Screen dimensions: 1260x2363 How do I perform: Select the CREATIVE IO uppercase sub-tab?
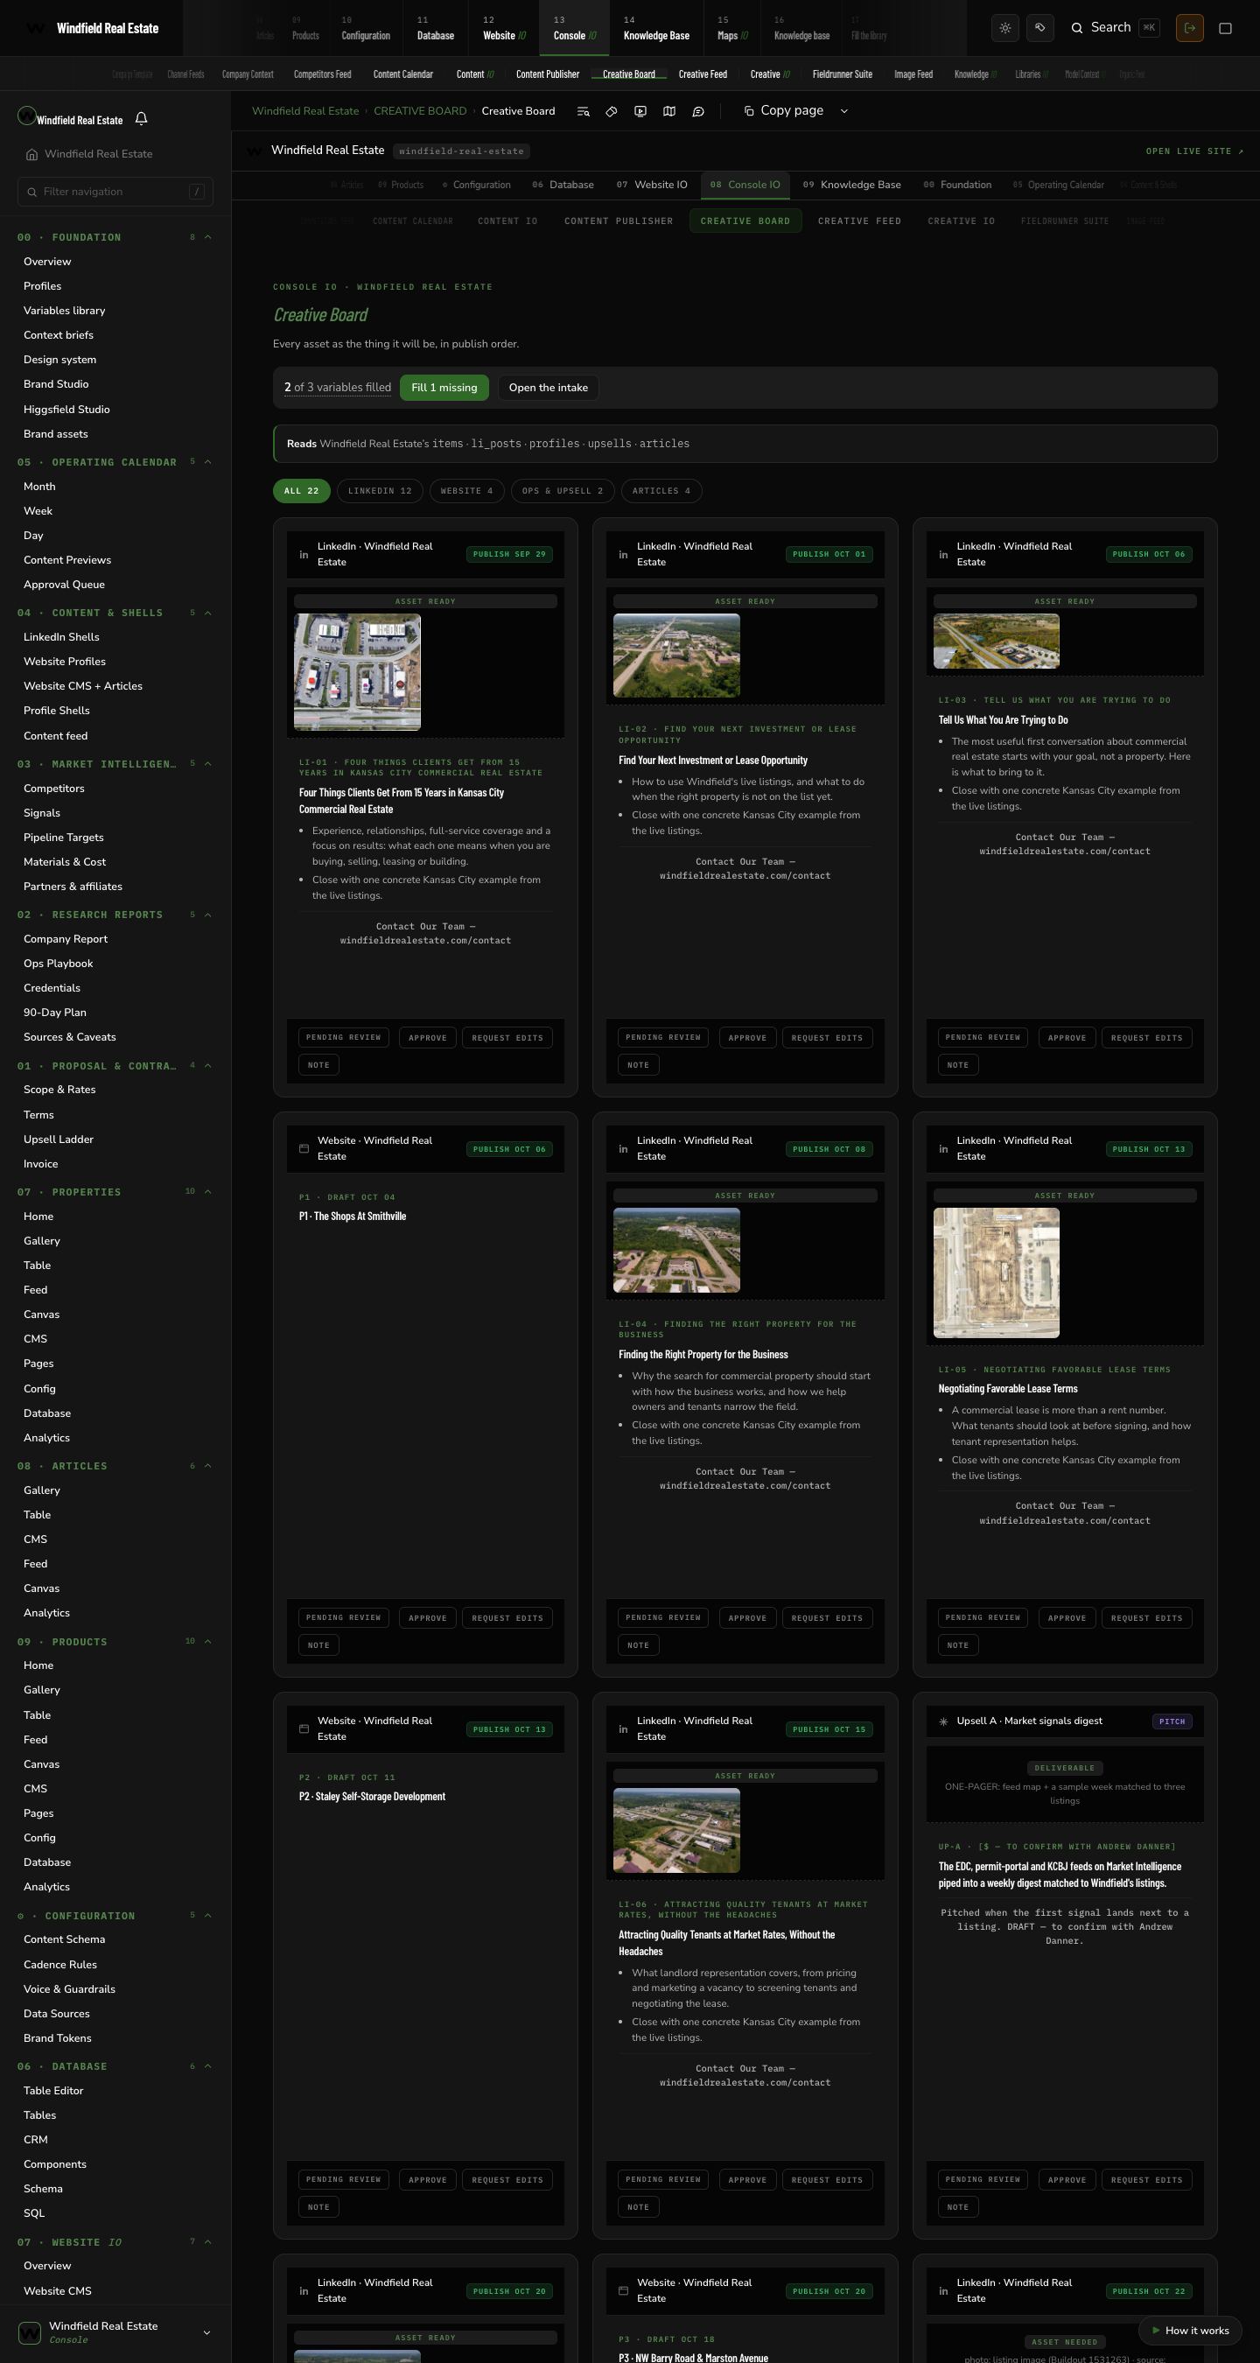[x=961, y=221]
